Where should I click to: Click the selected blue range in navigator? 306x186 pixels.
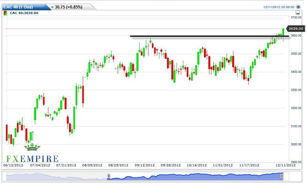[x=196, y=177]
